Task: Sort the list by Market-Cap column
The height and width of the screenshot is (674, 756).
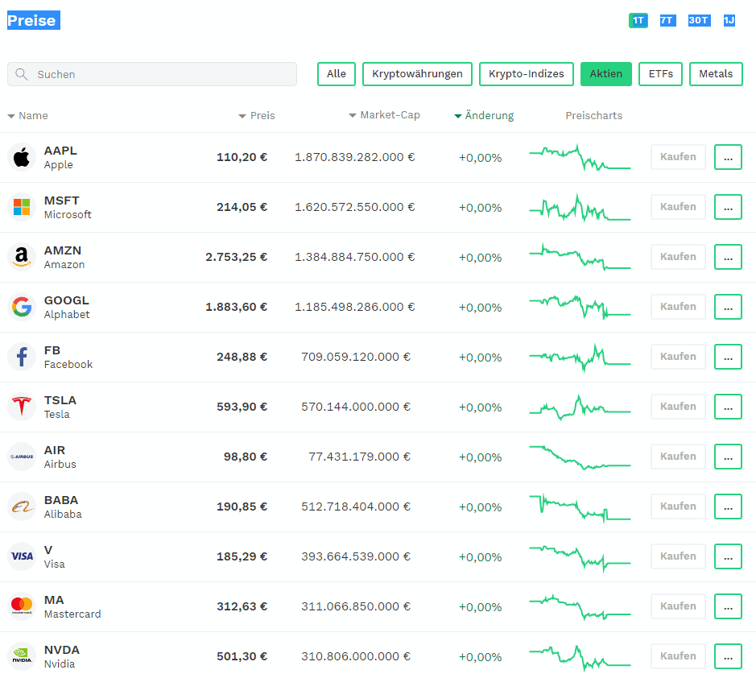Action: coord(384,115)
